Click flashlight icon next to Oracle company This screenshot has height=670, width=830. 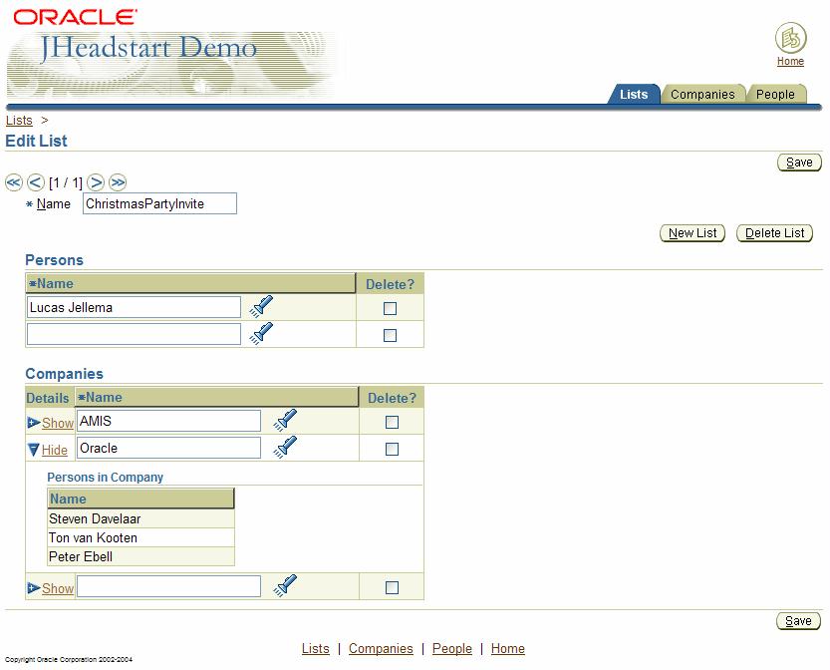(x=286, y=448)
